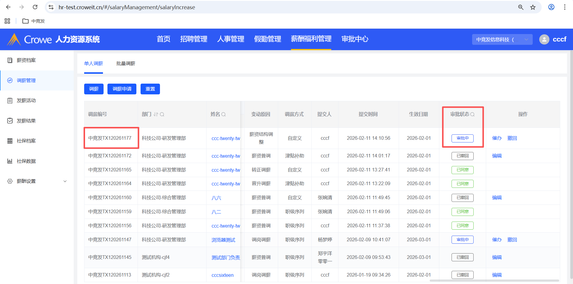Open the browser apps grid icon
The width and height of the screenshot is (573, 284).
tap(7, 21)
